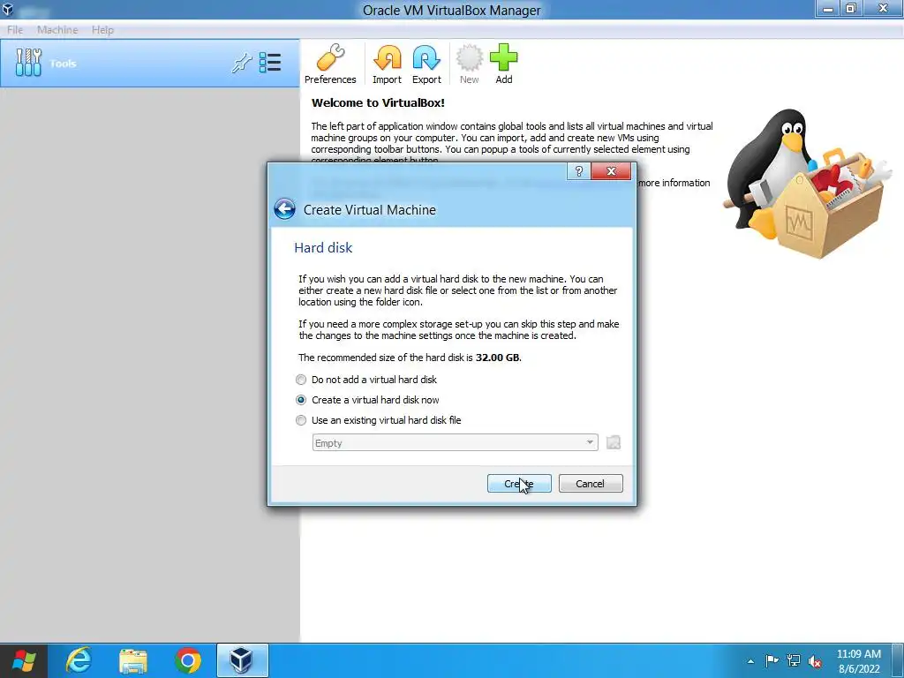Select Do not add a virtual hard disk
Screen dimensions: 904x678
[x=368, y=380]
